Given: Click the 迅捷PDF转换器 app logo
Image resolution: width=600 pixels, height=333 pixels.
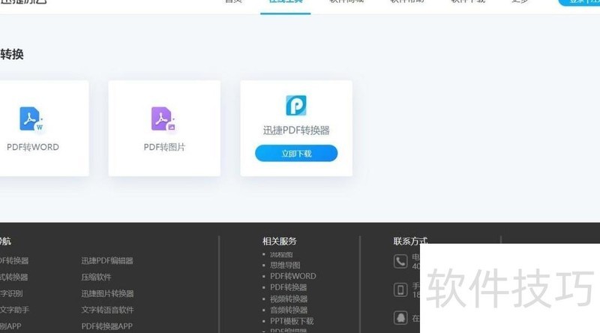Looking at the screenshot, I should pos(296,106).
